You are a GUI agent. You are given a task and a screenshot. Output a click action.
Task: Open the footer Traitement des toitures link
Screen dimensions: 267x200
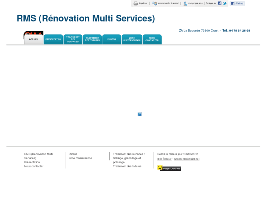pos(127,166)
